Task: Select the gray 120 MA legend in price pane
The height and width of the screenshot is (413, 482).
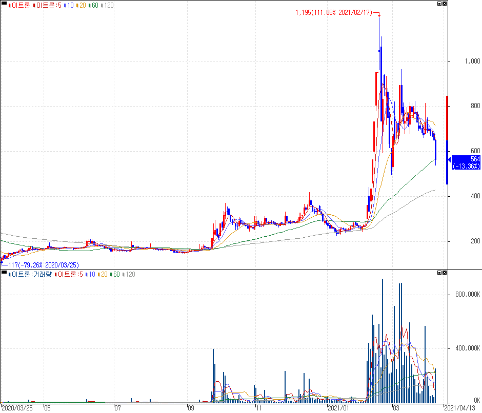Action: pyautogui.click(x=107, y=5)
